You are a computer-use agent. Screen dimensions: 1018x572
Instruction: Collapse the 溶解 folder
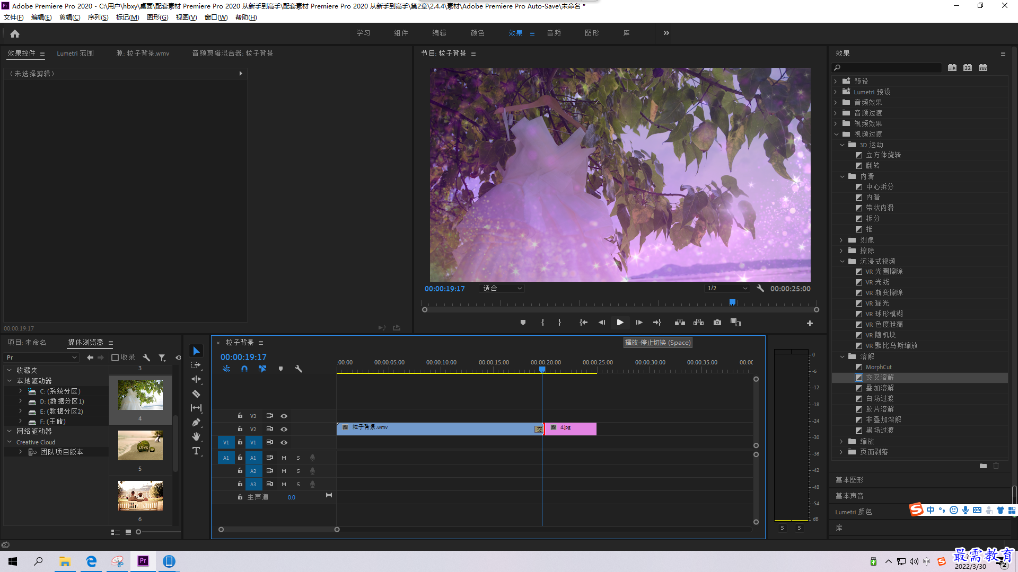[842, 356]
